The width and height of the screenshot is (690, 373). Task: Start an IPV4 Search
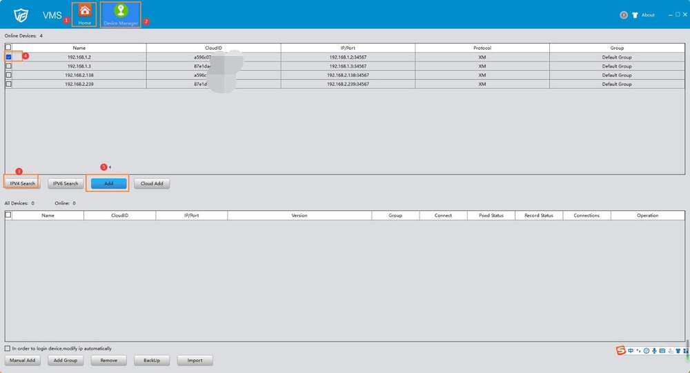pos(23,183)
